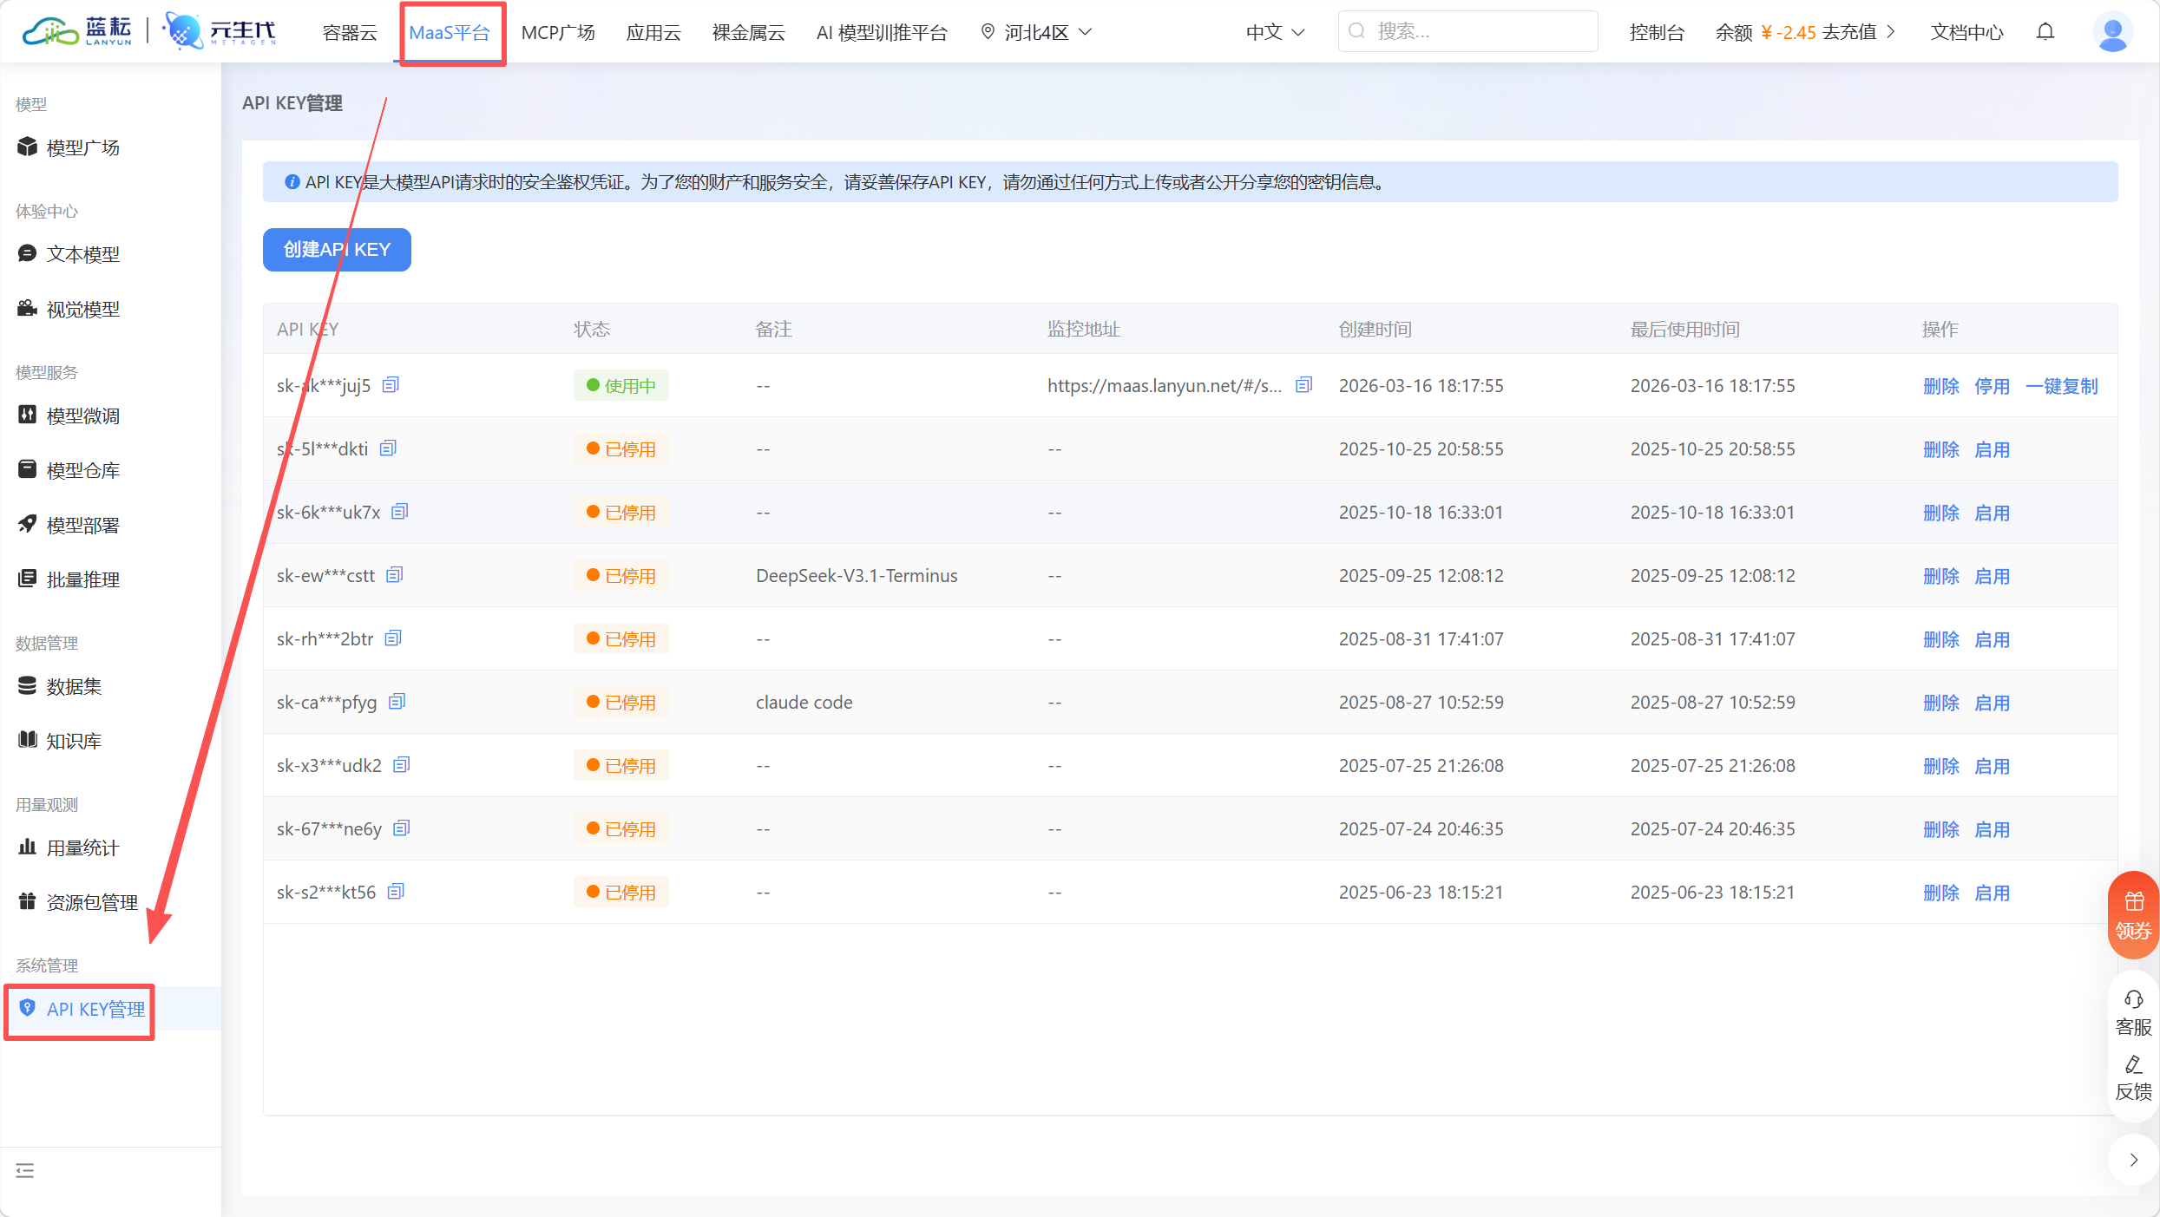The image size is (2160, 1217).
Task: Open 模型广场 in the sidebar
Action: coord(82,147)
